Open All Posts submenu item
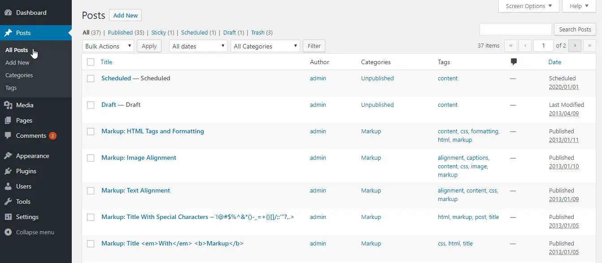This screenshot has height=263, width=602. click(17, 50)
